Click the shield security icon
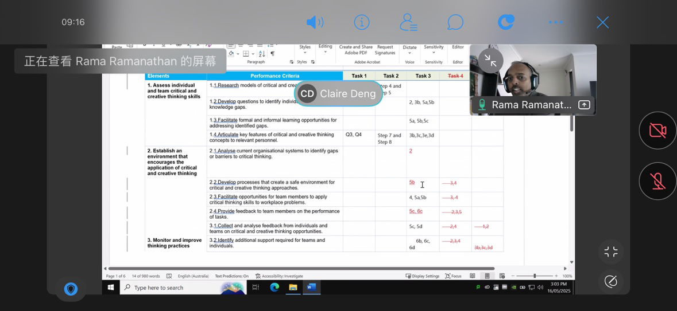 [x=71, y=289]
